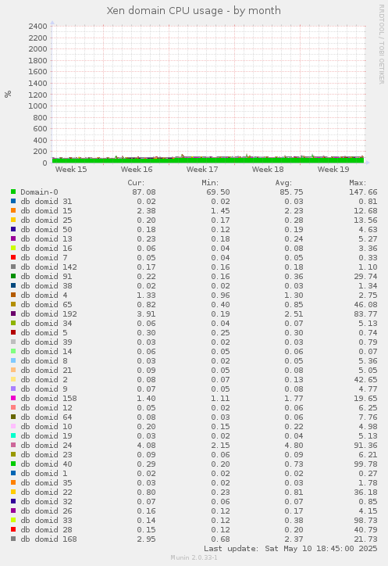Image resolution: width=388 pixels, height=566 pixels.
Task: Select the db domid 14 legend label
Action: click(x=46, y=352)
